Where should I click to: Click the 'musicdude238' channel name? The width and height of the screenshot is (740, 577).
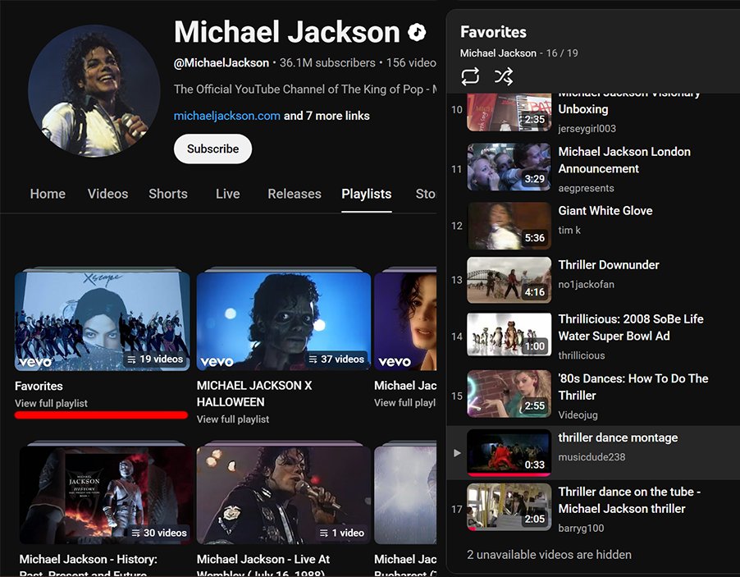click(x=592, y=457)
